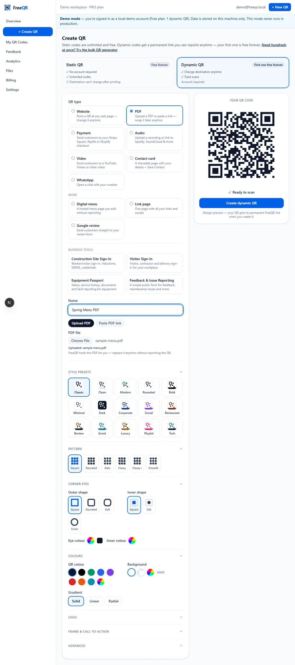Expand the Frame & Call-to-Action section
The width and height of the screenshot is (295, 665).
pyautogui.click(x=125, y=632)
